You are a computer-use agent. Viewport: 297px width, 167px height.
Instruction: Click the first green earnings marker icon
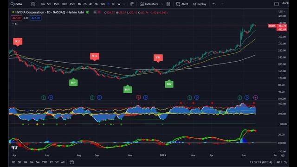(x=44, y=97)
